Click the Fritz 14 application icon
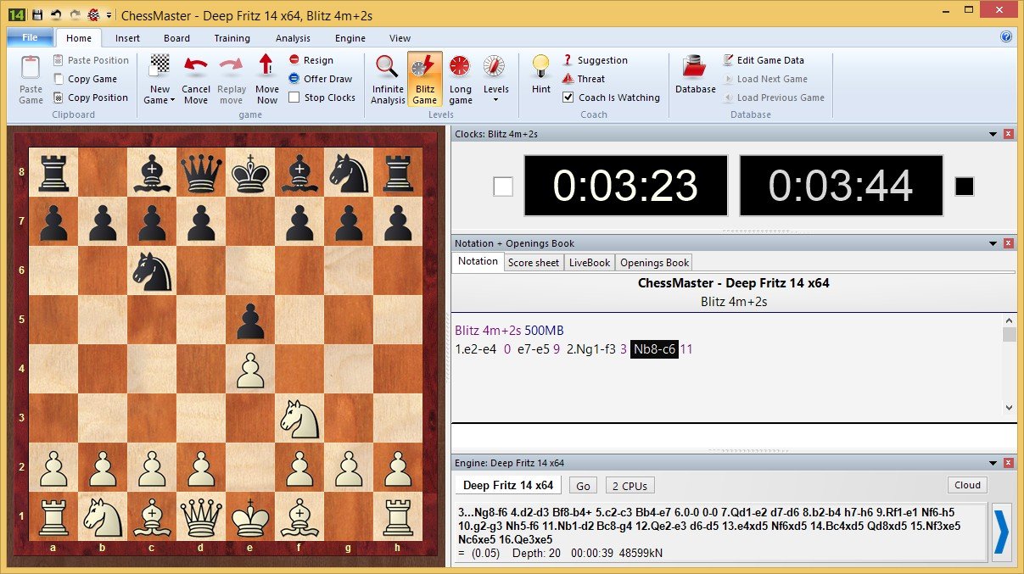Viewport: 1024px width, 574px height. [x=15, y=14]
